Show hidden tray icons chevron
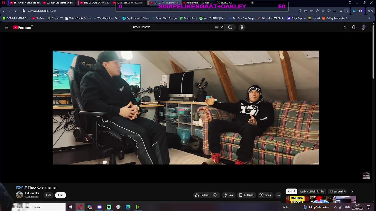Screen dimensions: 376x211 tap(335, 207)
